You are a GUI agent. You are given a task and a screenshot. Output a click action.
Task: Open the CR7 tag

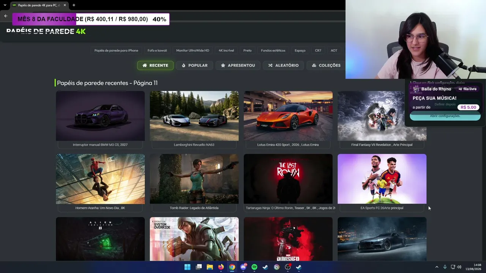pyautogui.click(x=318, y=50)
